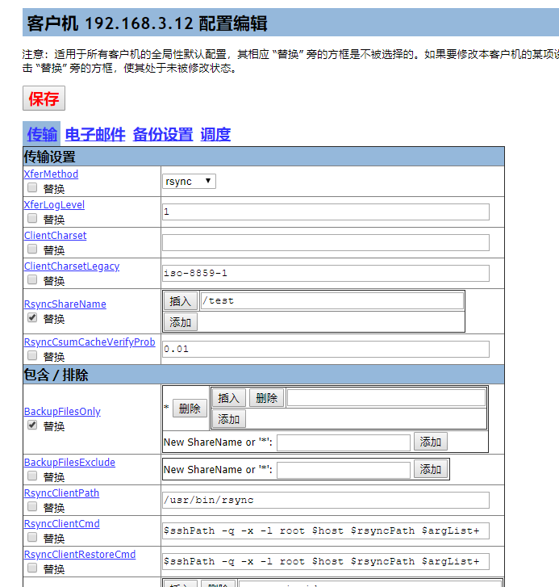Click the empty BackupFilesOnly path field

[386, 397]
